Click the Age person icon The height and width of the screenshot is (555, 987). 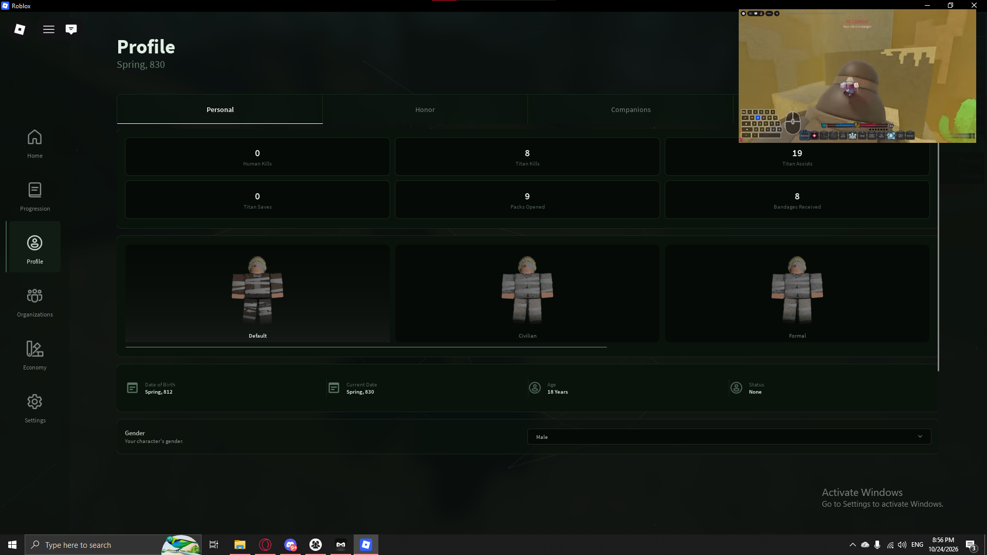tap(535, 388)
